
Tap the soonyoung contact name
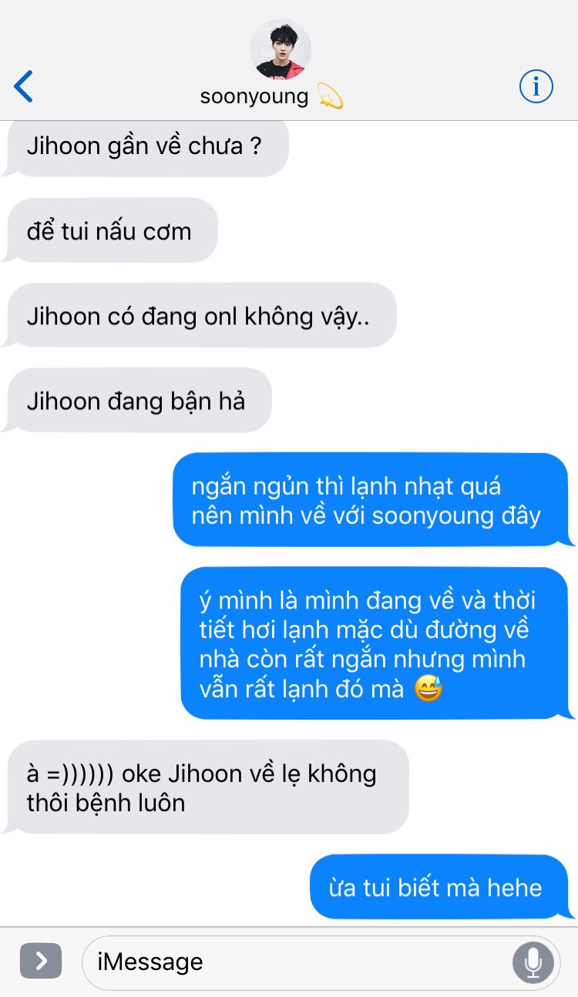(254, 97)
